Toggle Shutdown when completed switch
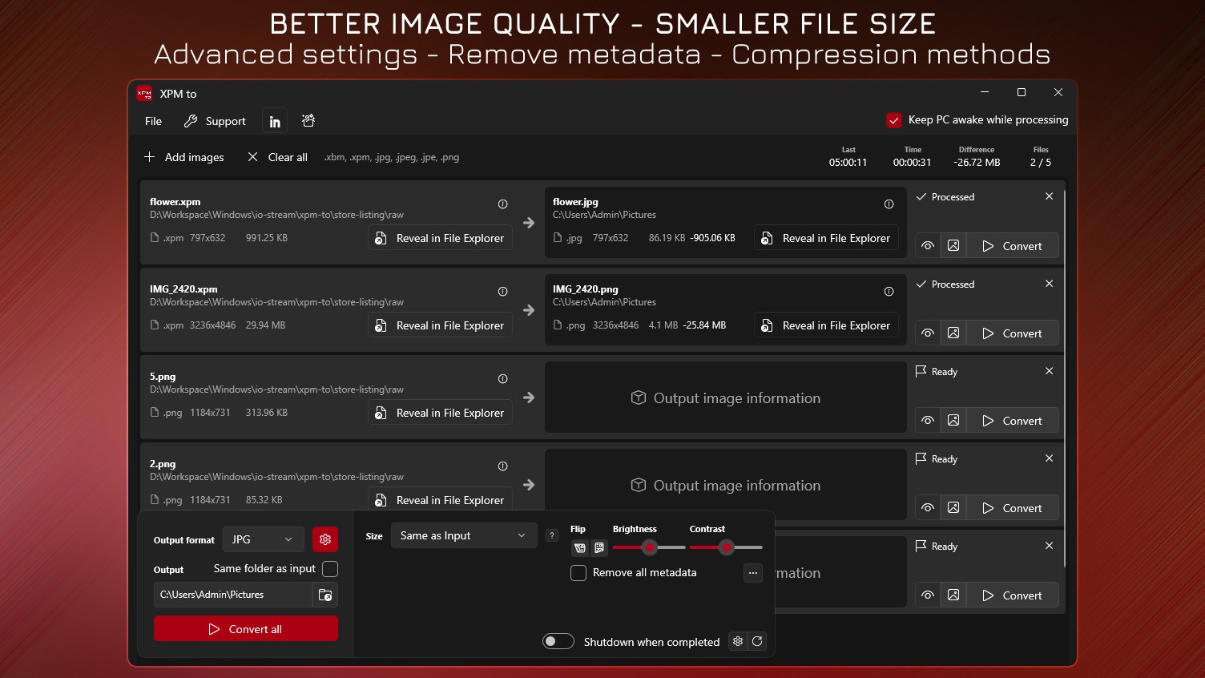The height and width of the screenshot is (678, 1205). [558, 641]
